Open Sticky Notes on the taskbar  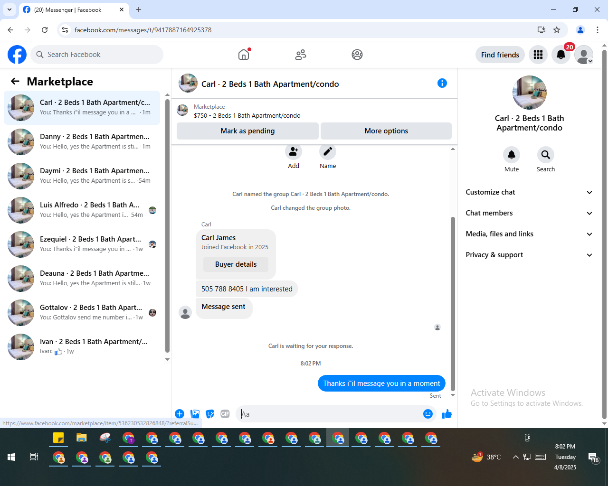tap(58, 438)
